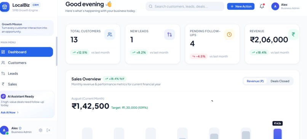
Task: Click the LocalBiz storefront logo icon
Action: coord(4,7)
